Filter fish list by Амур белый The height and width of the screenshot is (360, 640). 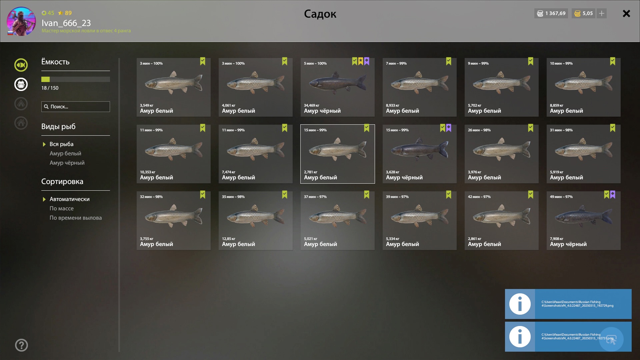tap(65, 154)
